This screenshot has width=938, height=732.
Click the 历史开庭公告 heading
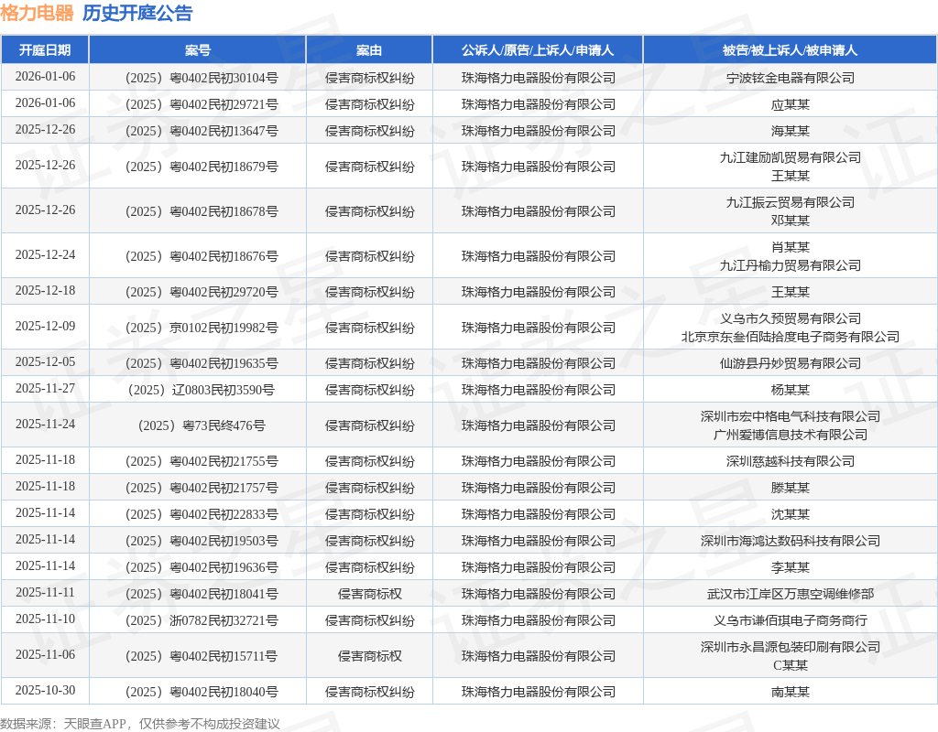(137, 13)
